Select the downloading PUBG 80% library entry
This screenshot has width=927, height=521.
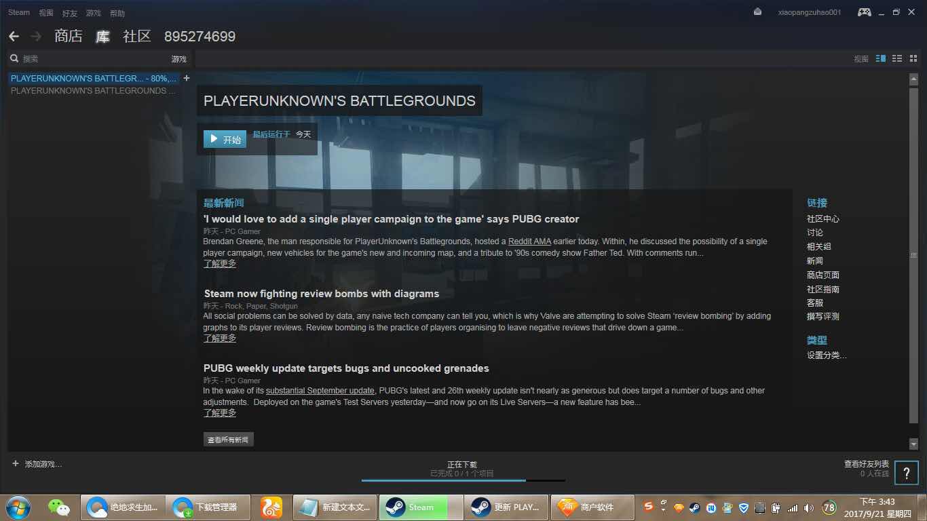[94, 78]
